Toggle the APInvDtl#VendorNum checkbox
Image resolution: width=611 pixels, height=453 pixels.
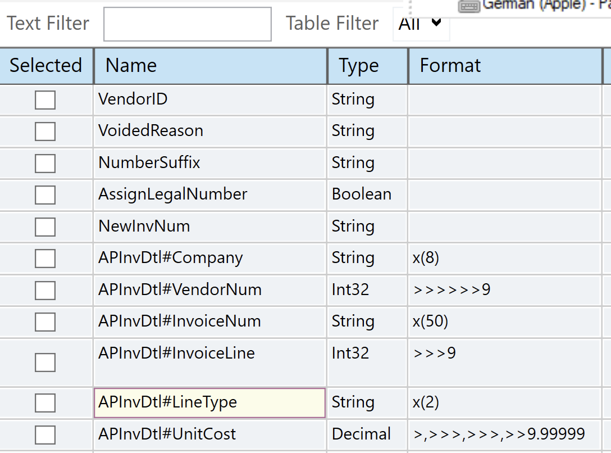pyautogui.click(x=45, y=291)
